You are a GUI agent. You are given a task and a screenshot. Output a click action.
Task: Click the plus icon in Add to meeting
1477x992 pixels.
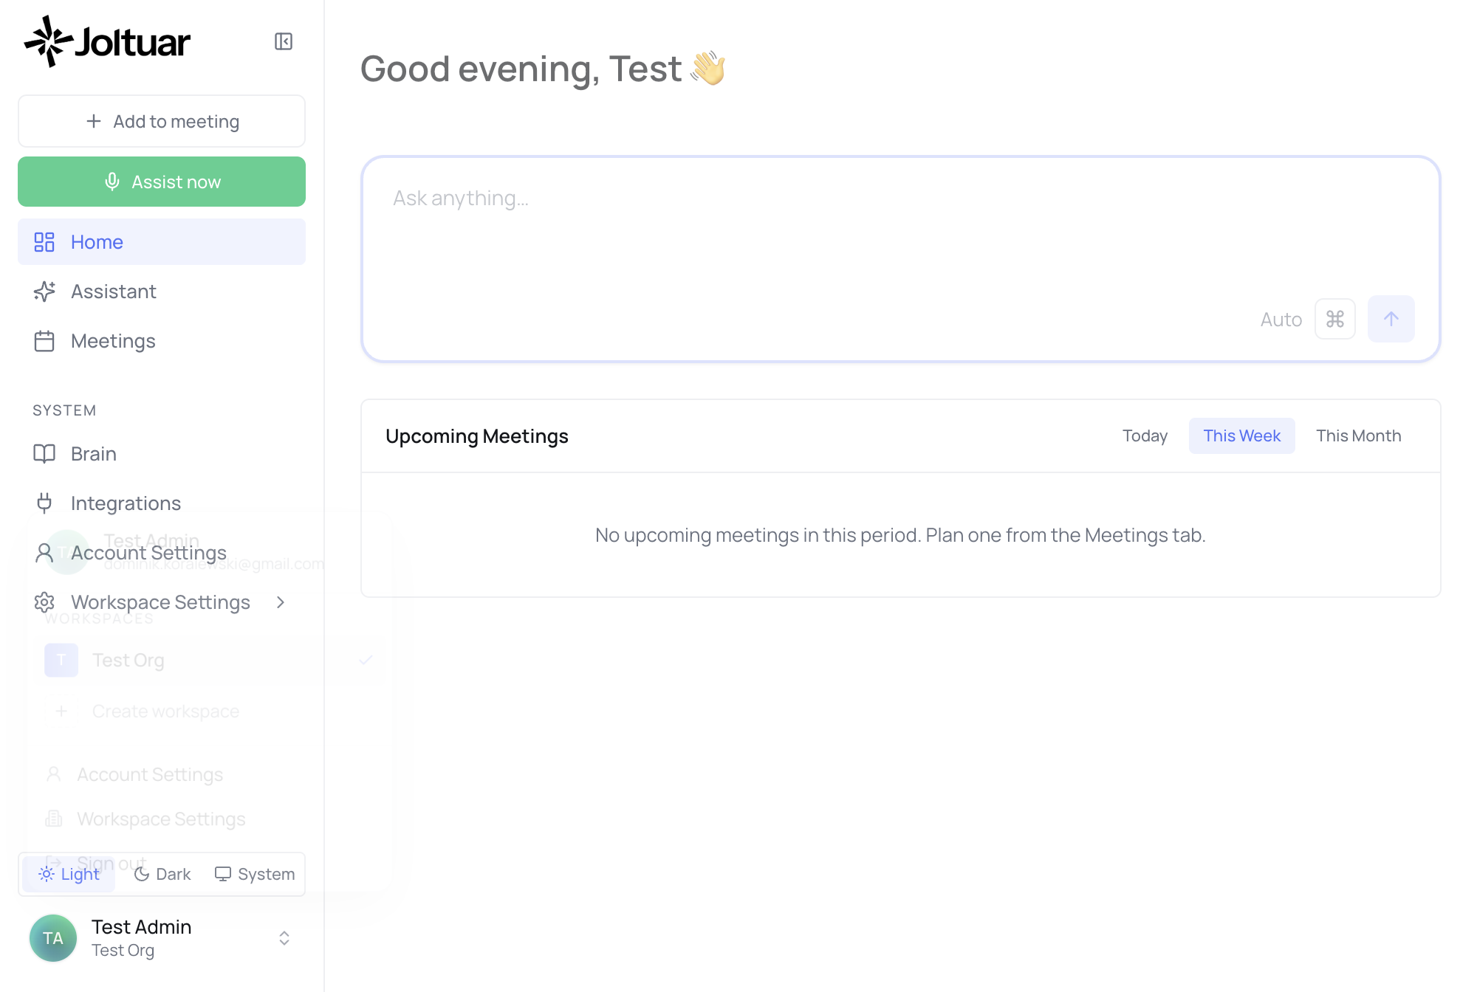94,121
